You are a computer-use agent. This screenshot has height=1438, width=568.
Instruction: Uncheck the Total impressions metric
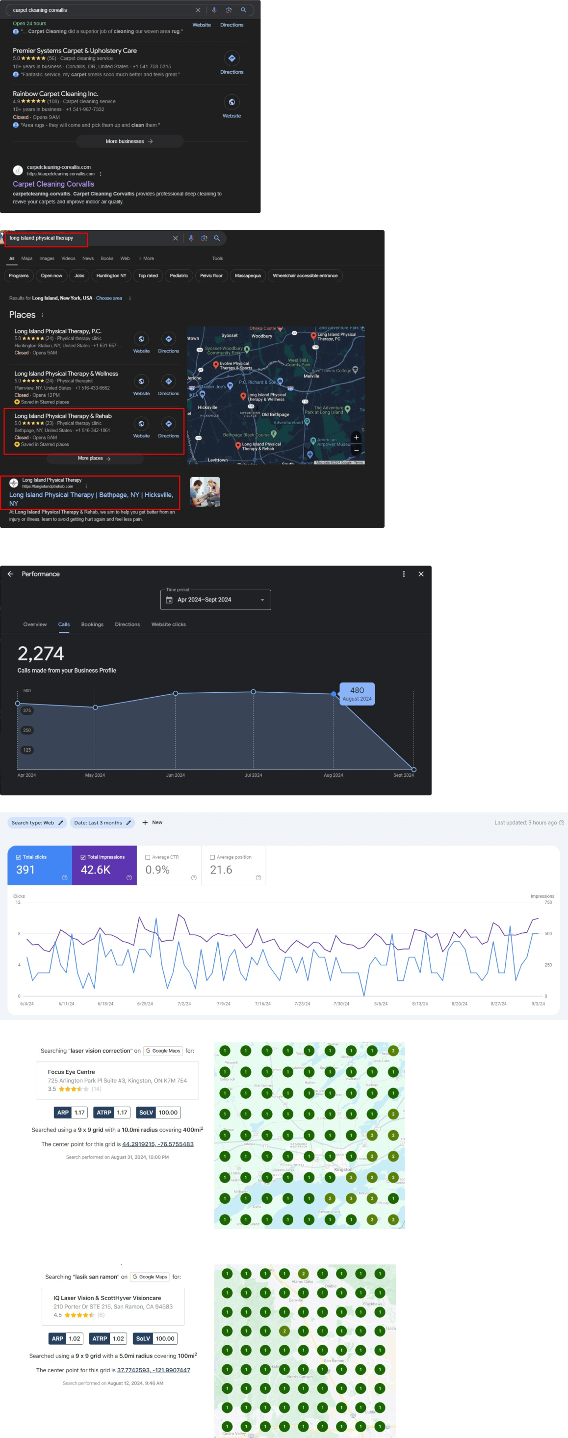point(83,857)
